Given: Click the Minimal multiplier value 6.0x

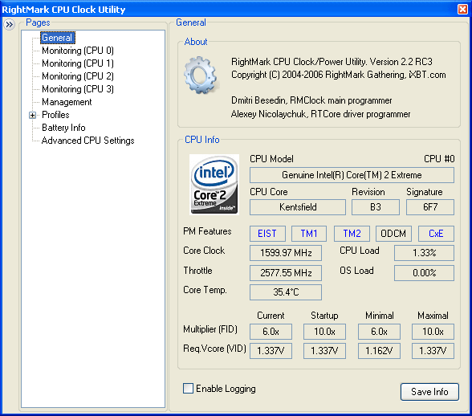Looking at the screenshot, I should [x=379, y=332].
